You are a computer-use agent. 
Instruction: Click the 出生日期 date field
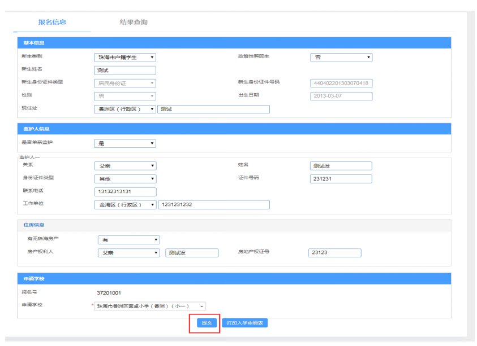coord(341,96)
